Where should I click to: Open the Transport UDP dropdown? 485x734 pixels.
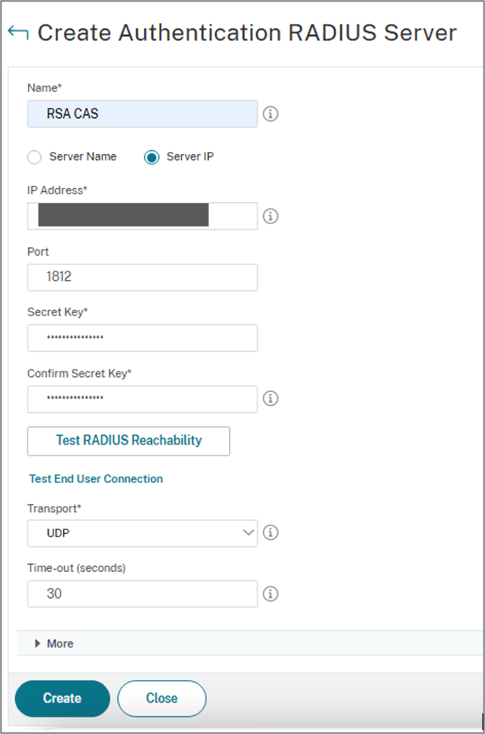[143, 533]
